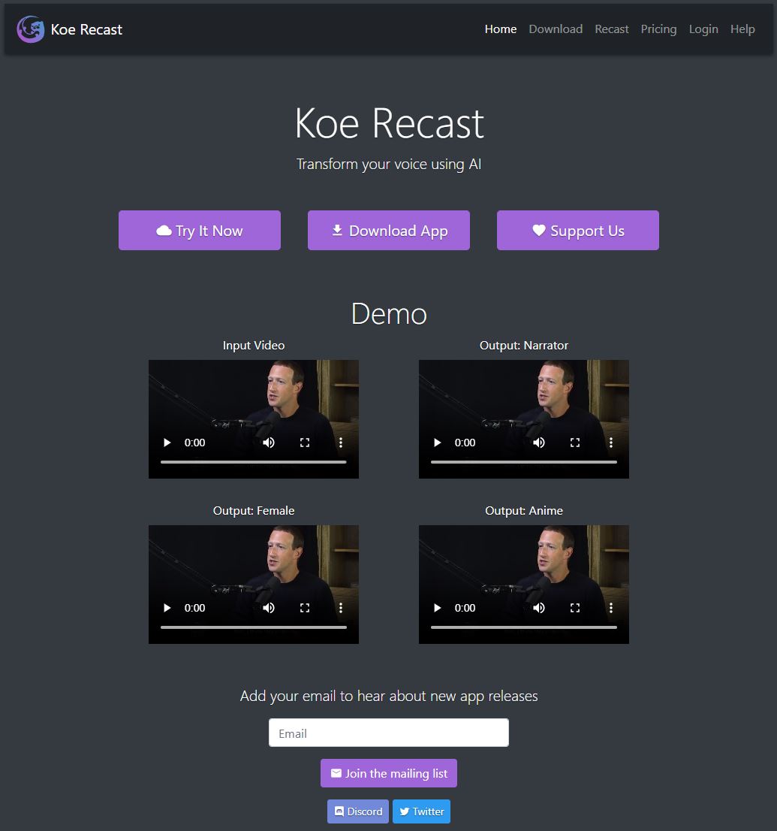Seek on the Output: Female progress bar
Viewport: 777px width, 831px height.
click(x=254, y=627)
